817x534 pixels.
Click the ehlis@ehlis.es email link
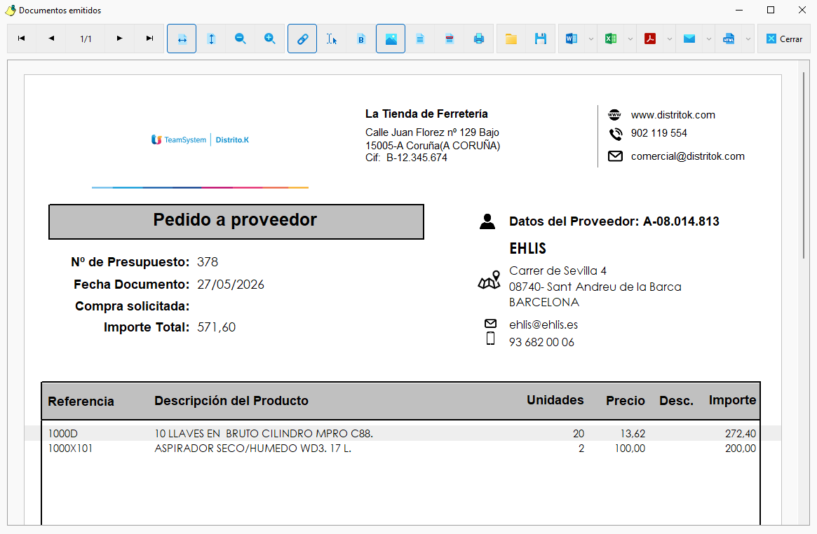coord(543,324)
